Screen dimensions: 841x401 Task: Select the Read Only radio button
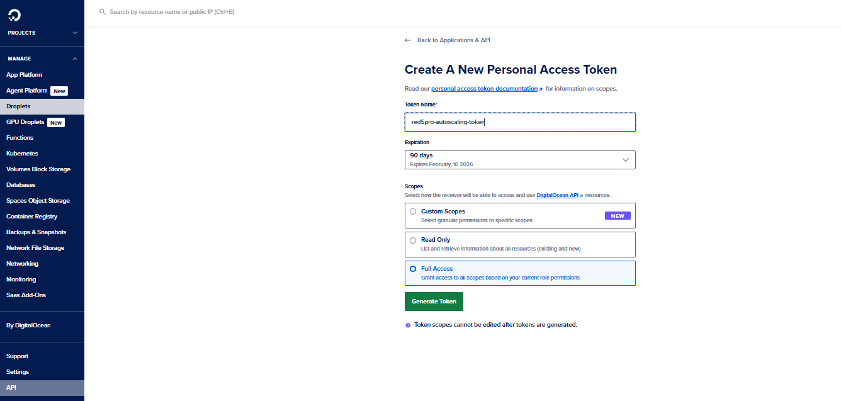tap(413, 240)
